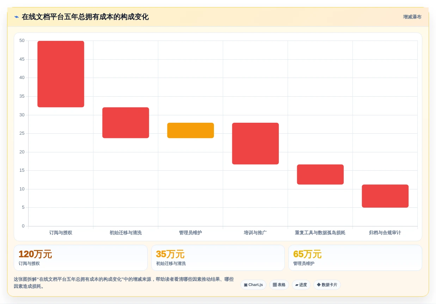The width and height of the screenshot is (436, 304).
Task: Select the red 订阅与授权 bar
Action: (61, 74)
